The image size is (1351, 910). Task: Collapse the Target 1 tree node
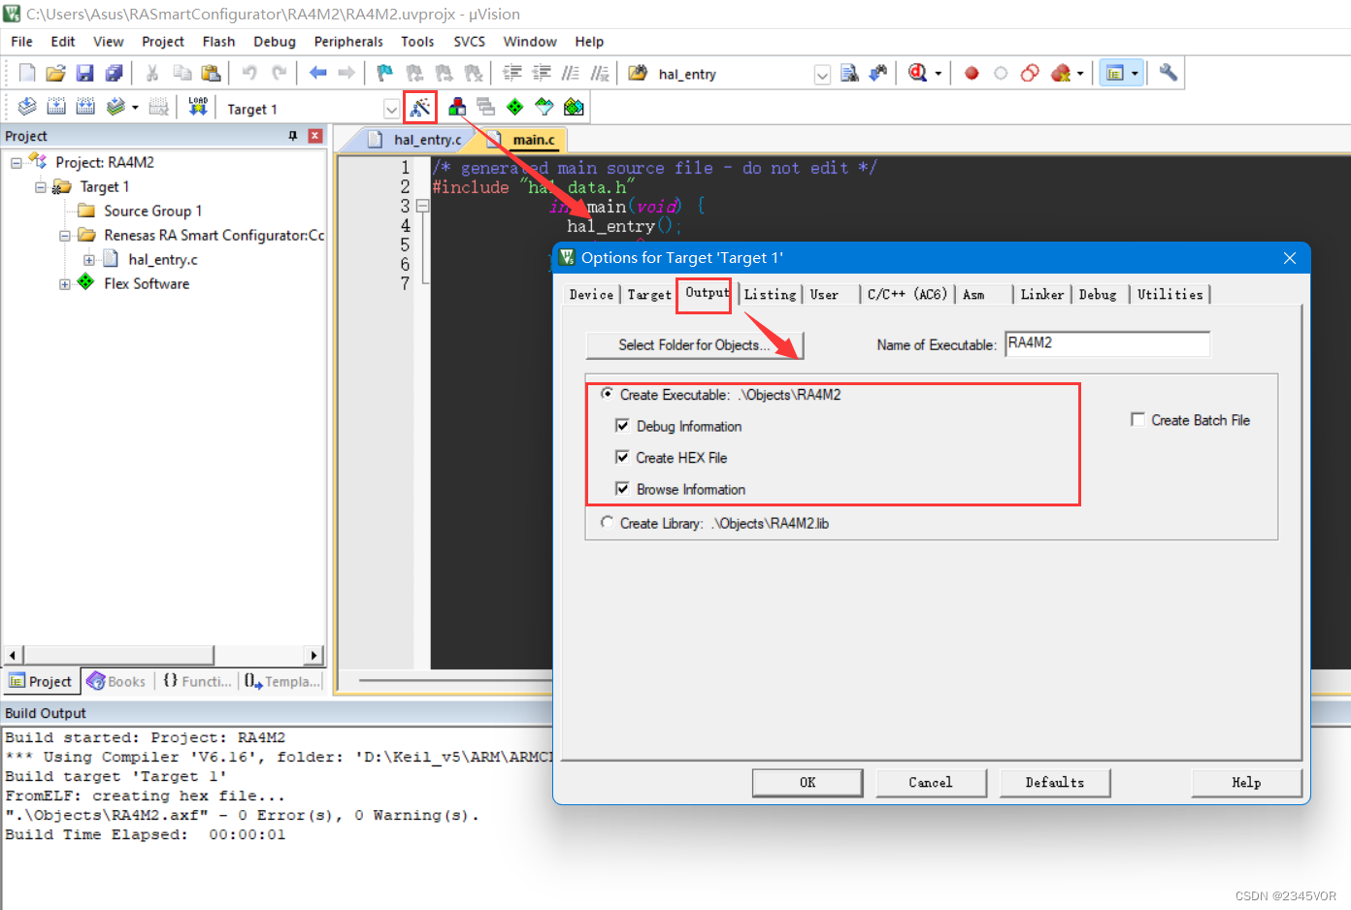point(41,186)
